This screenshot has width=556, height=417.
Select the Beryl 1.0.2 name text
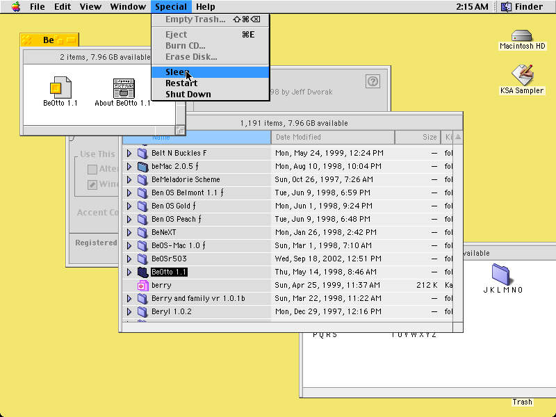(x=171, y=311)
